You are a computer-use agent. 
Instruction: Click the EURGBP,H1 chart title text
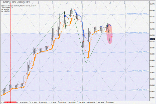coord(7,2)
